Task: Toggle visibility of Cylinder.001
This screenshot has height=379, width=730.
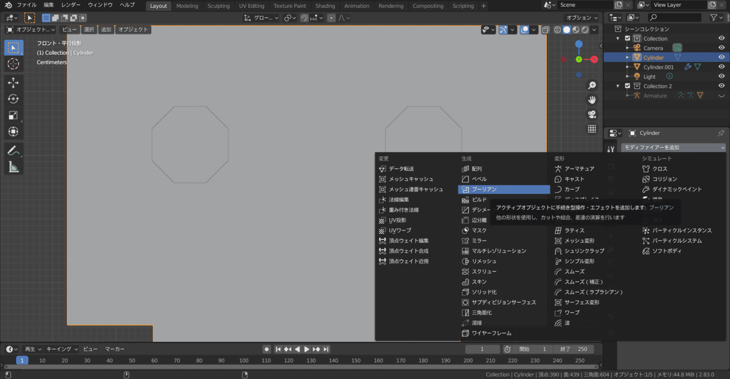Action: [x=721, y=67]
